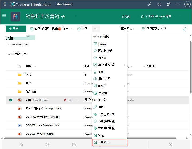This screenshot has width=192, height=149.
Task: Click the red checked-out indicator icon
Action: point(65,100)
